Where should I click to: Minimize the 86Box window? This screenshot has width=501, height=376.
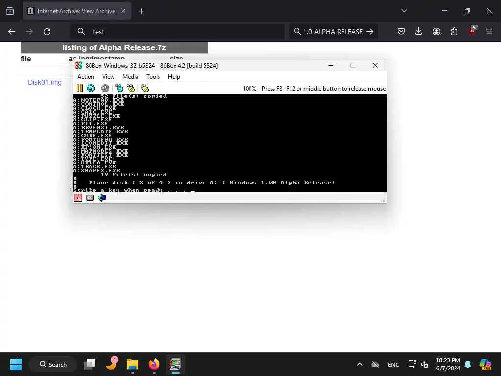coord(331,65)
